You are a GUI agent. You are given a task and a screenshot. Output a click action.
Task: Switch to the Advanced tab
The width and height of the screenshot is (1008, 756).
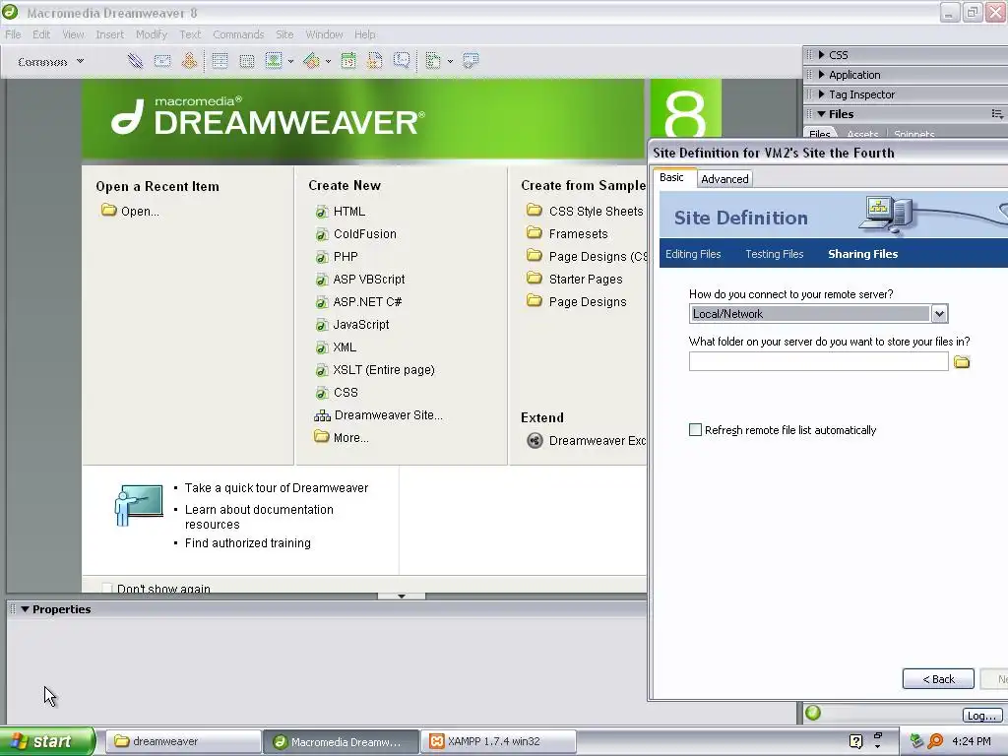tap(724, 179)
